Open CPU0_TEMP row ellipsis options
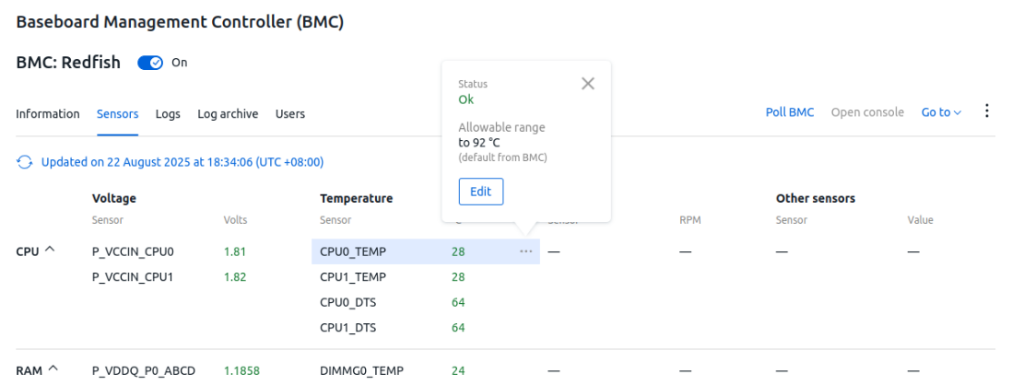 click(526, 251)
